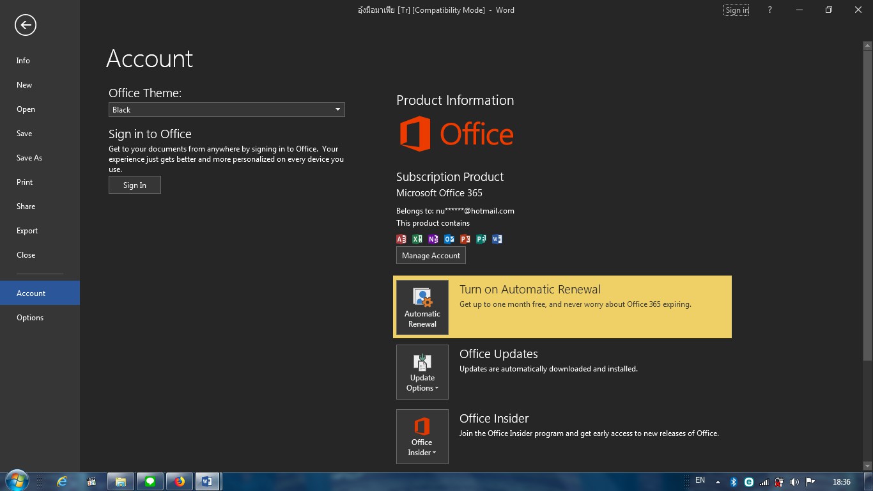
Task: Click Close in the sidebar
Action: click(40, 255)
